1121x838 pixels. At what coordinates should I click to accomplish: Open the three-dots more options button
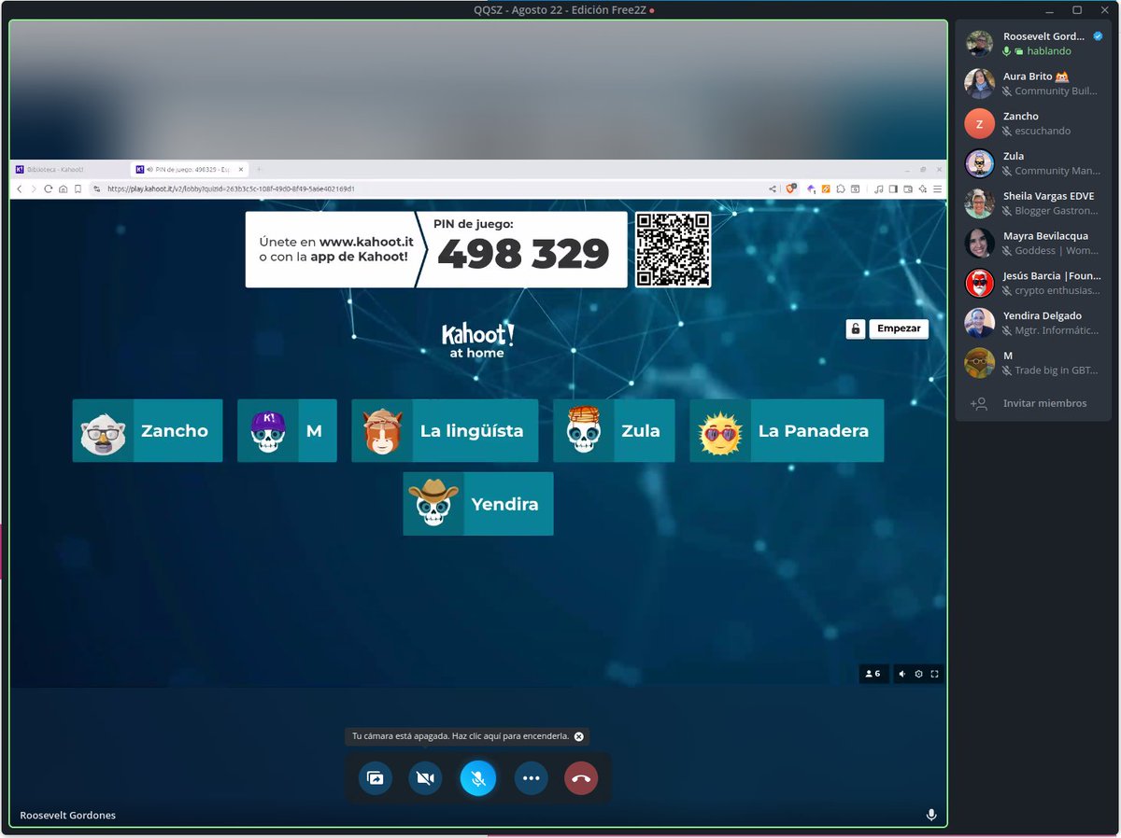coord(532,778)
